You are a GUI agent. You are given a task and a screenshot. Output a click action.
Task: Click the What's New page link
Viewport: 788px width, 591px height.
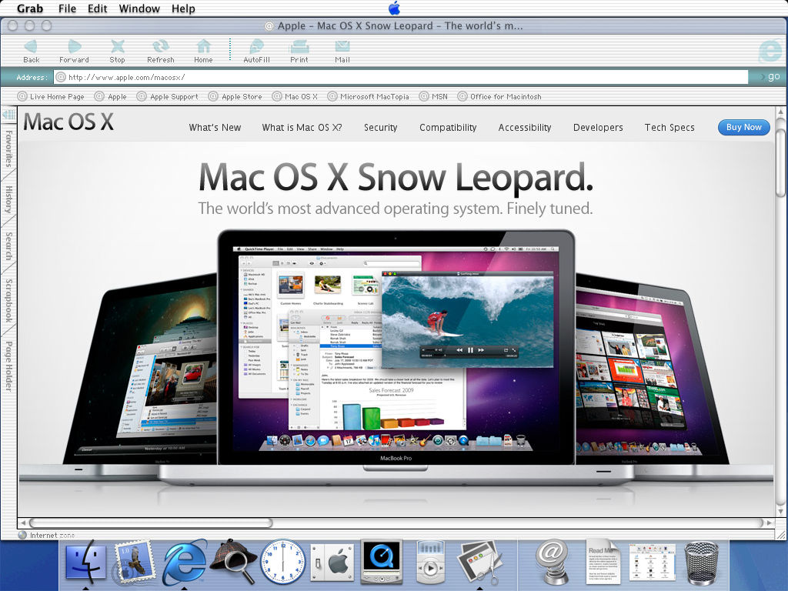tap(215, 128)
